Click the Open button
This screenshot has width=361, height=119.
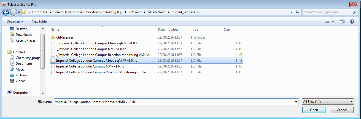coord(314,110)
